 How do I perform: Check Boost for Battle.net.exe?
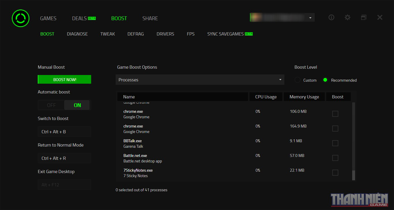(x=335, y=158)
